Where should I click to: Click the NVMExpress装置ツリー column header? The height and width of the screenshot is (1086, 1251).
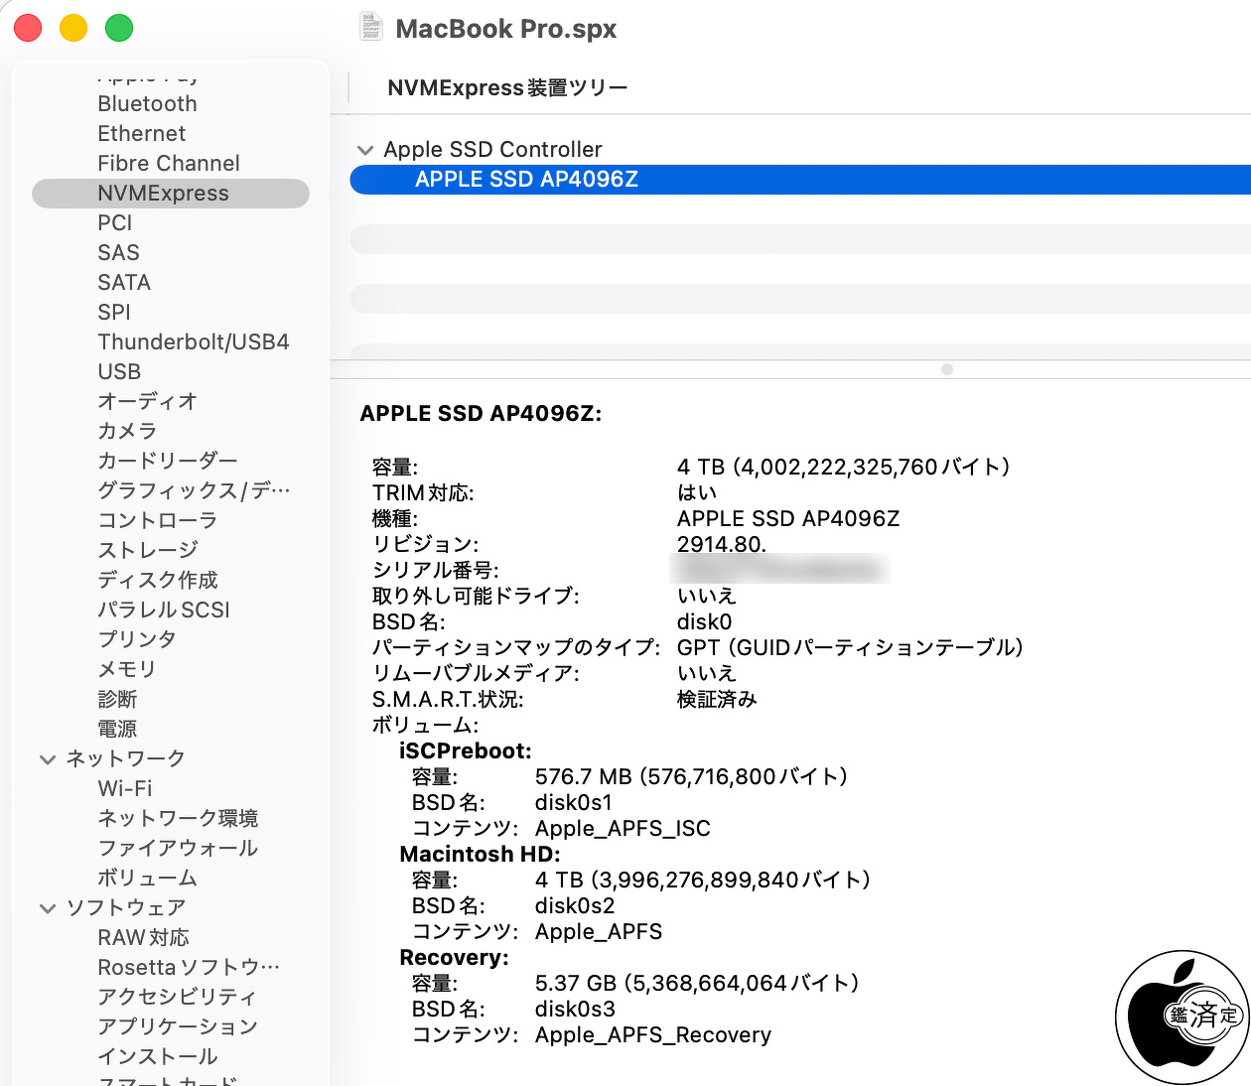(x=507, y=88)
